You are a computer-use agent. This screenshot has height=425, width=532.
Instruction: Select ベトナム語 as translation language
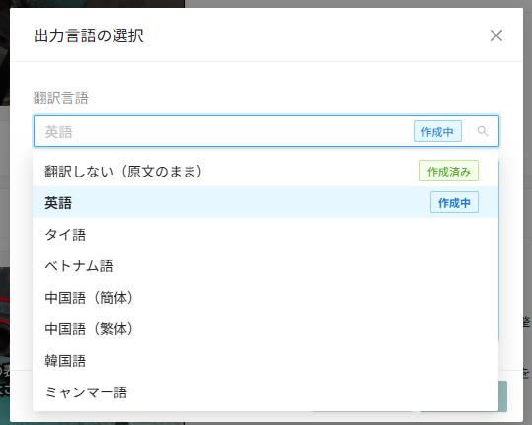pos(266,265)
